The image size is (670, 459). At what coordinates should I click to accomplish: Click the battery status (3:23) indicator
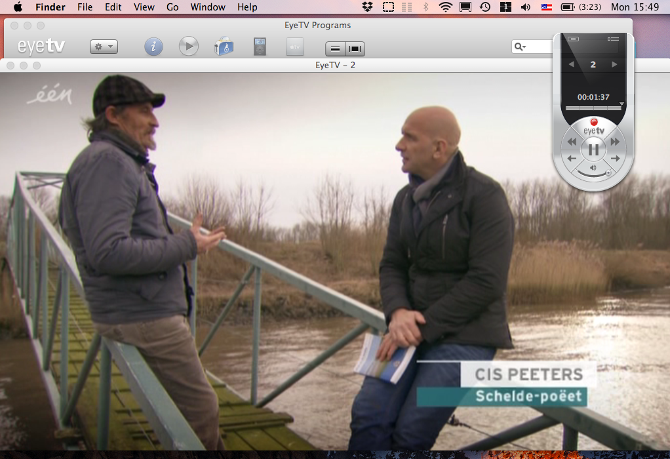coord(581,7)
